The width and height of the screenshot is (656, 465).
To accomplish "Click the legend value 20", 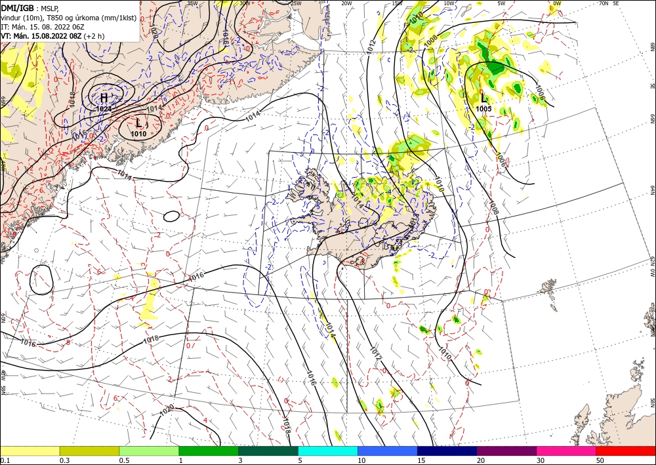I will (x=481, y=460).
